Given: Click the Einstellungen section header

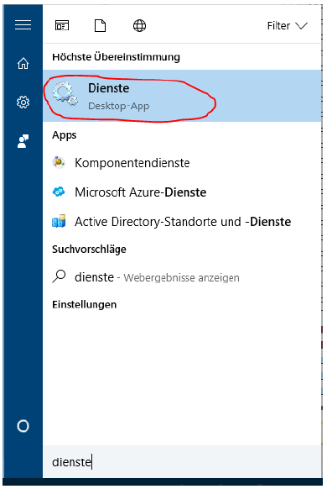Looking at the screenshot, I should tap(85, 304).
